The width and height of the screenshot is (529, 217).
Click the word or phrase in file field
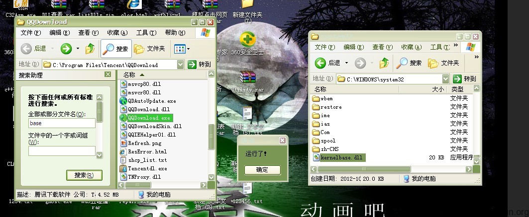[x=62, y=151]
